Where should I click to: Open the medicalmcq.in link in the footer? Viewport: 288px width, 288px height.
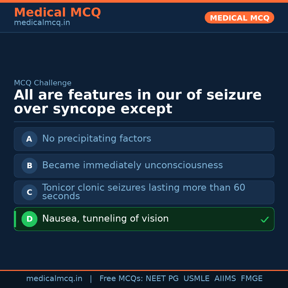(54, 279)
